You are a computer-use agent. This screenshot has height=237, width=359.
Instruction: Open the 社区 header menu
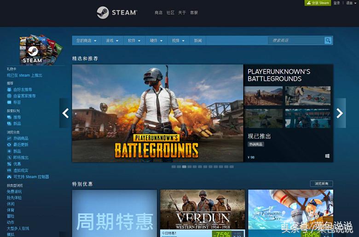pyautogui.click(x=170, y=12)
